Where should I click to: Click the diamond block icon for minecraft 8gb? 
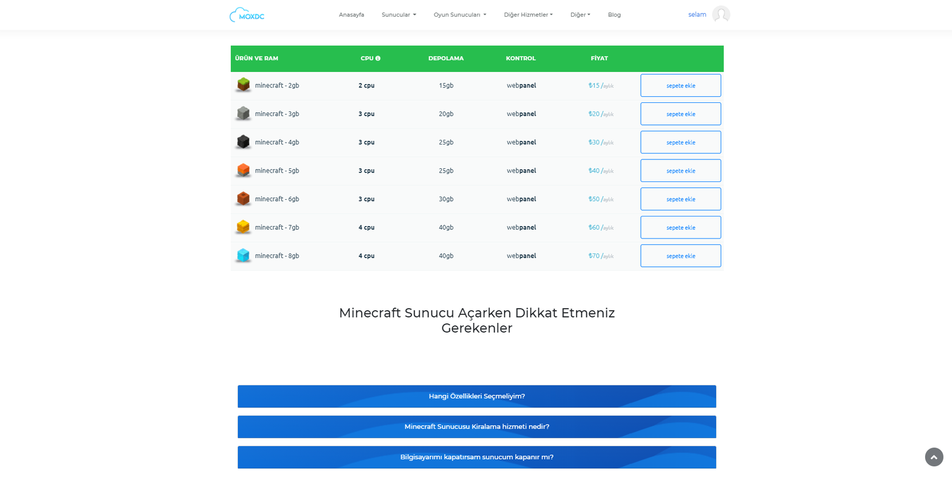point(243,255)
